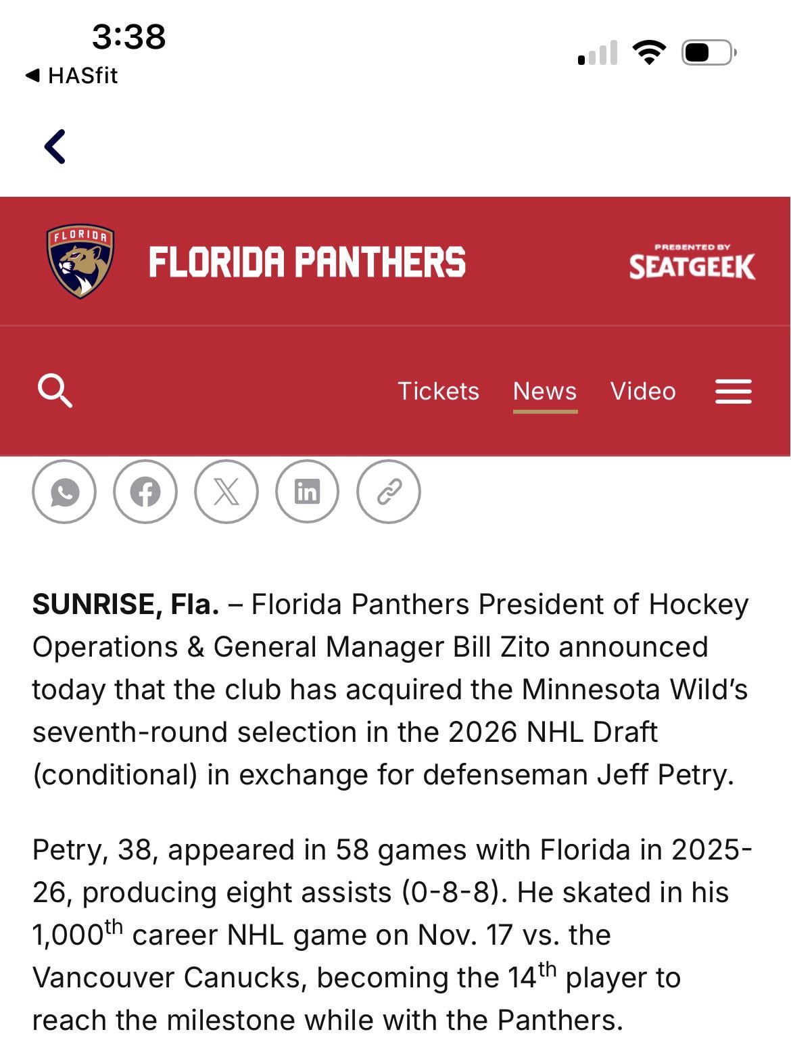Share article on Facebook

(145, 492)
